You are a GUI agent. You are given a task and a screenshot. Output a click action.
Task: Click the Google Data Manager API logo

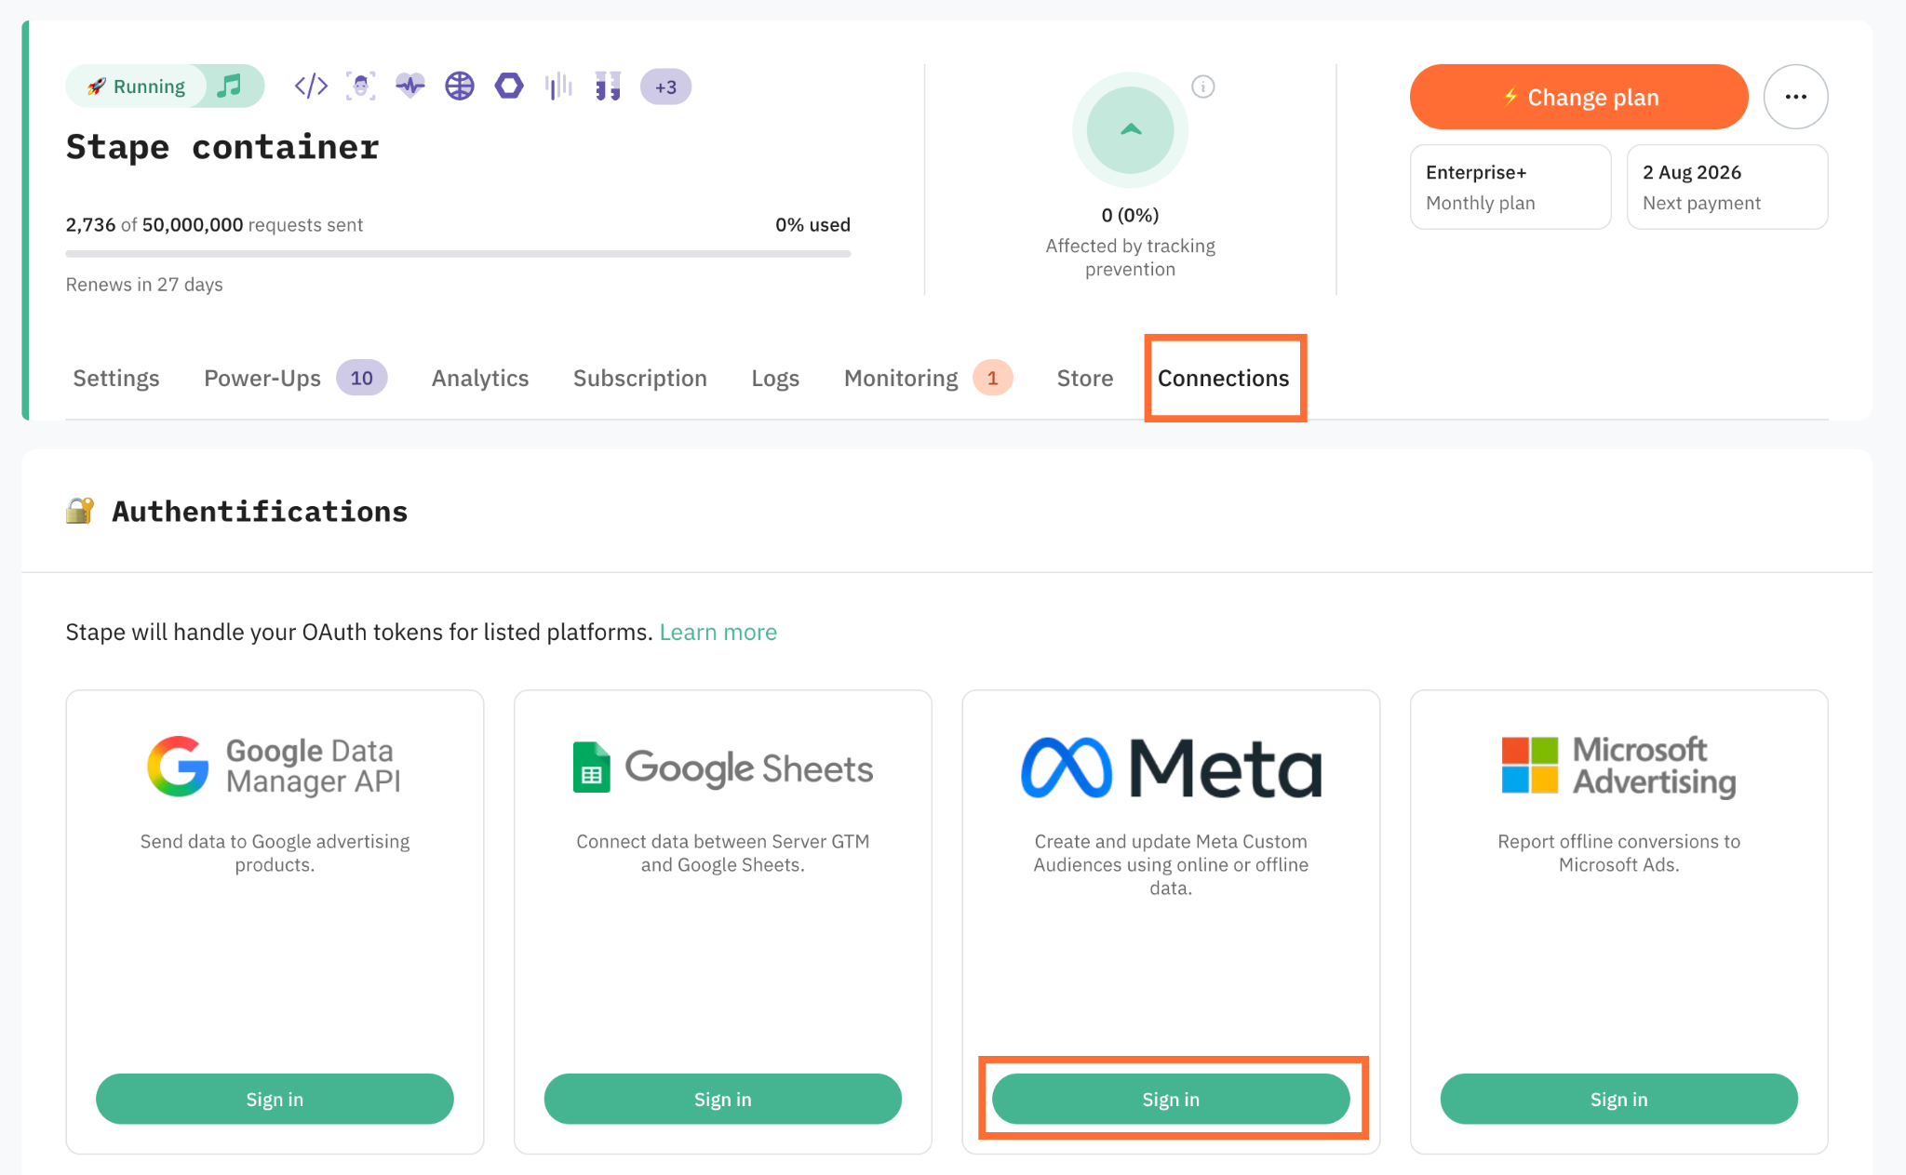coord(275,767)
